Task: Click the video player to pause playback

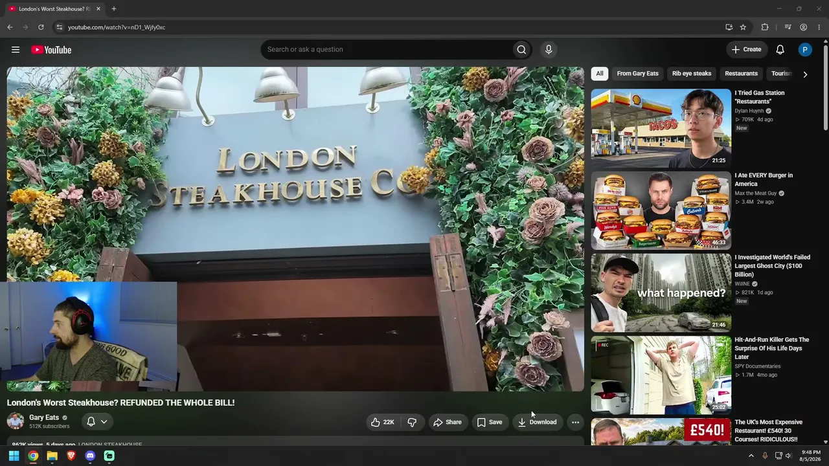Action: [295, 229]
